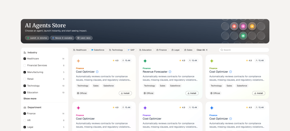This screenshot has height=131, width=290.
Task: Remove the Salesforce filter chip
Action: pyautogui.click(x=98, y=50)
